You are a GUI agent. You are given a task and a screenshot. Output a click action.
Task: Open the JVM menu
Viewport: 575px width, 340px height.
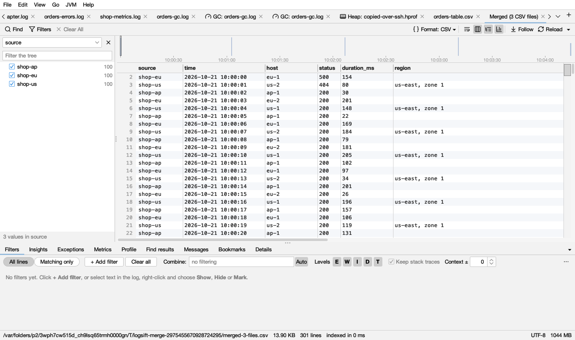coord(71,5)
